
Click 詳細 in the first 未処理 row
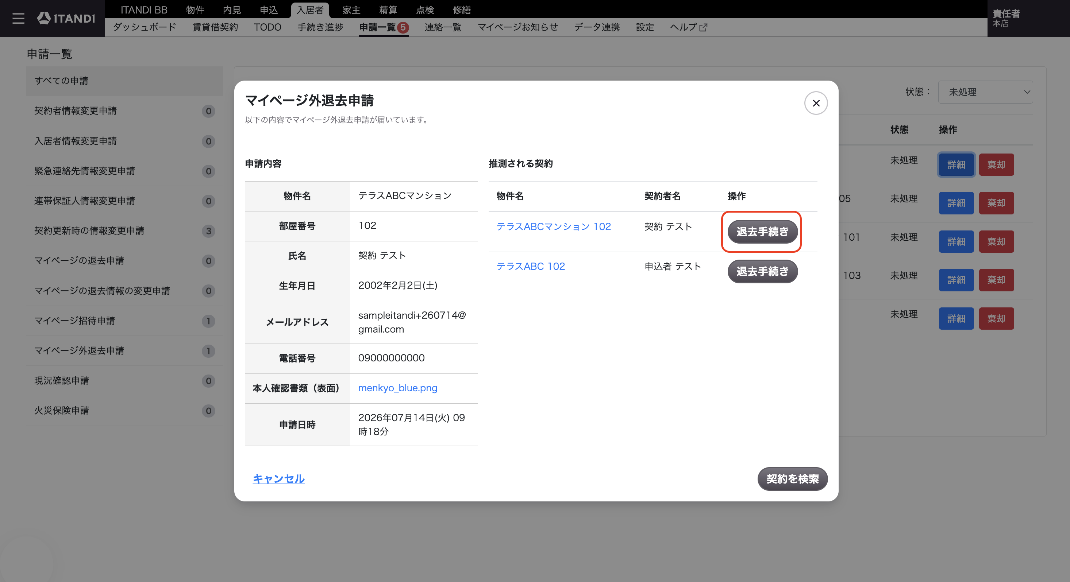[956, 165]
